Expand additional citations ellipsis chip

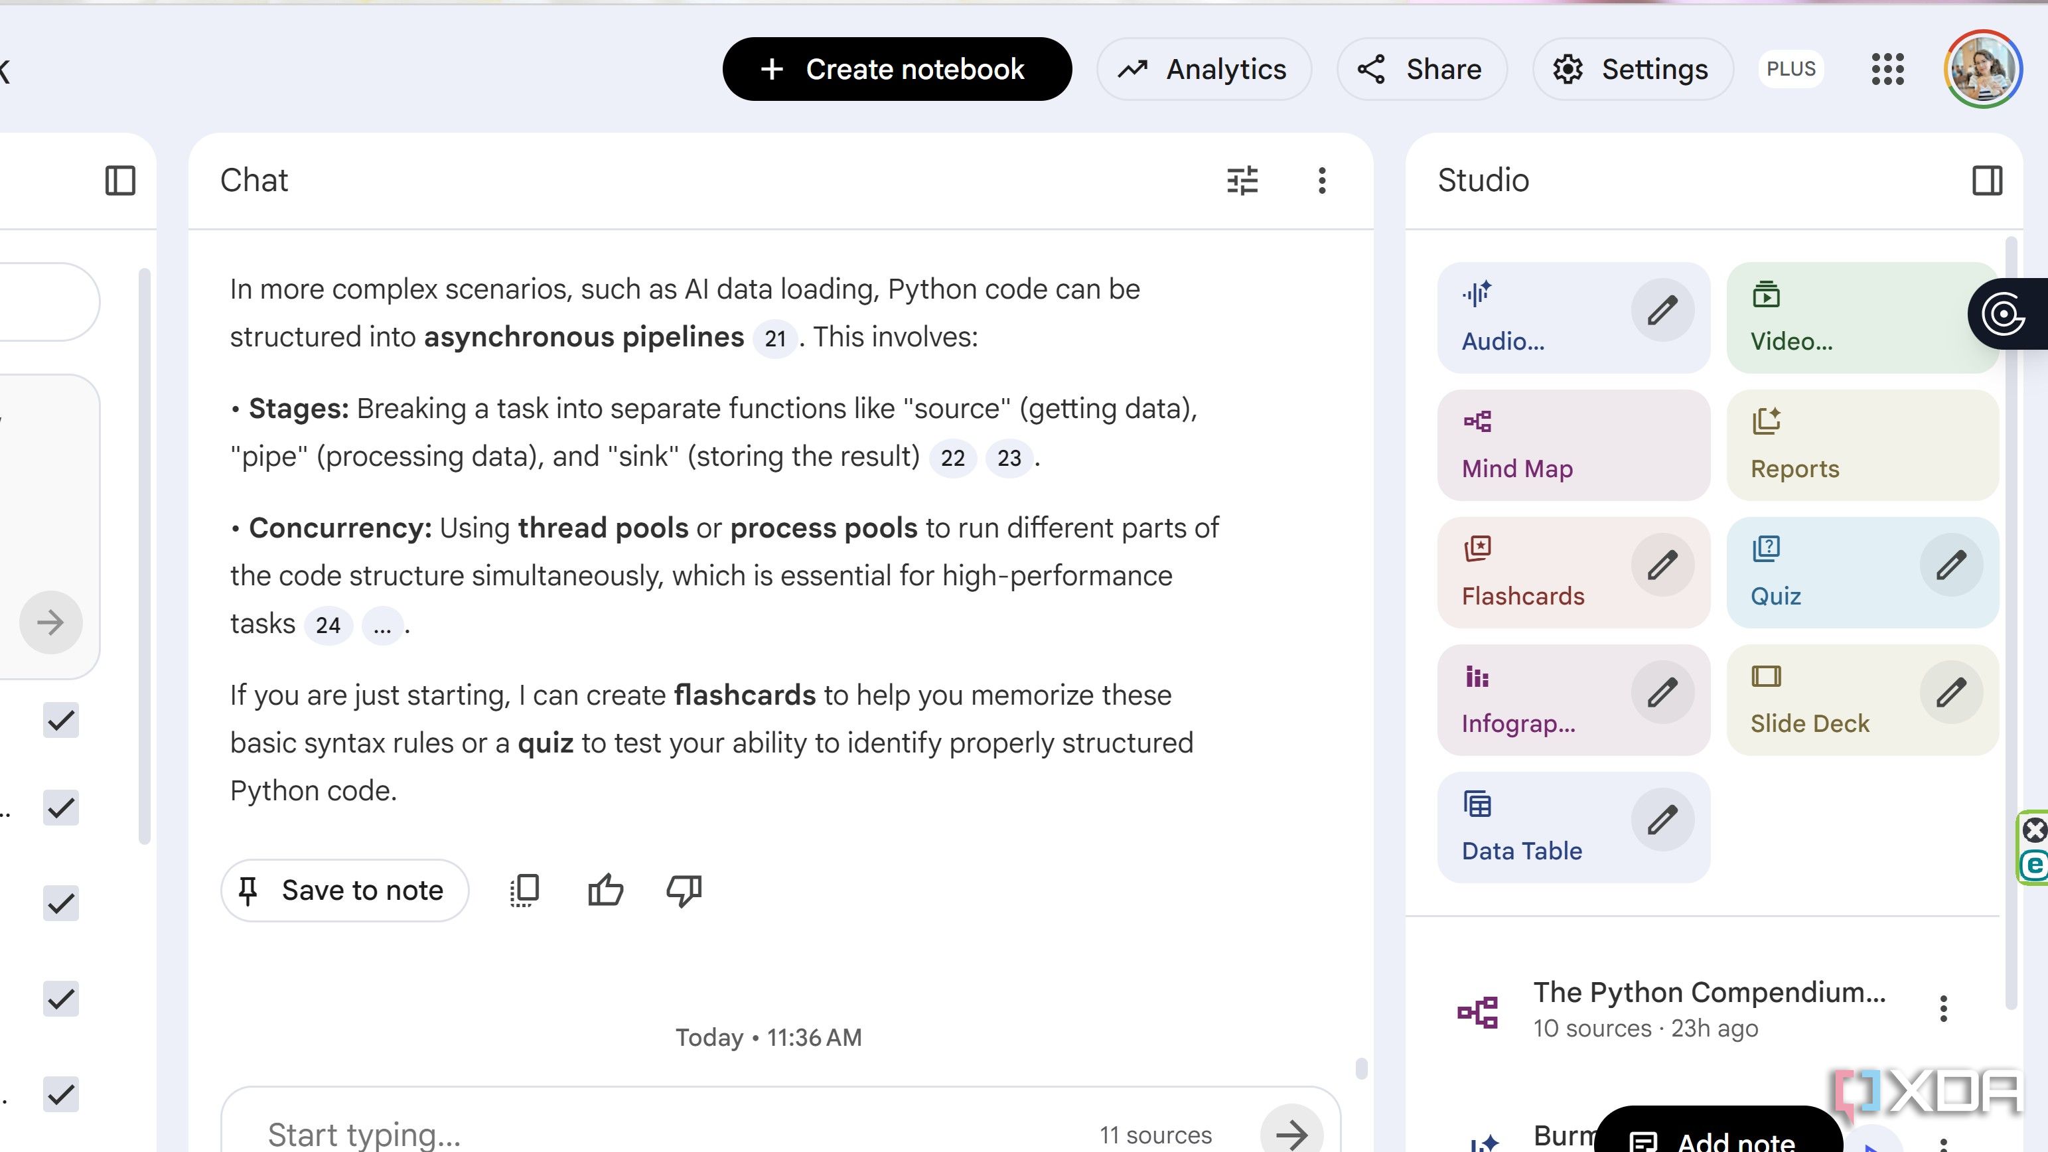click(x=382, y=625)
